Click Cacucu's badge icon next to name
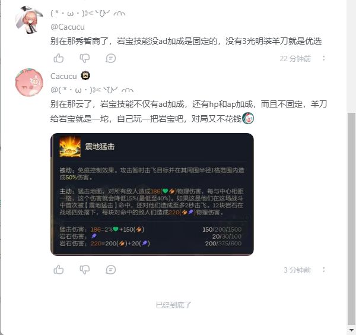 pyautogui.click(x=85, y=75)
